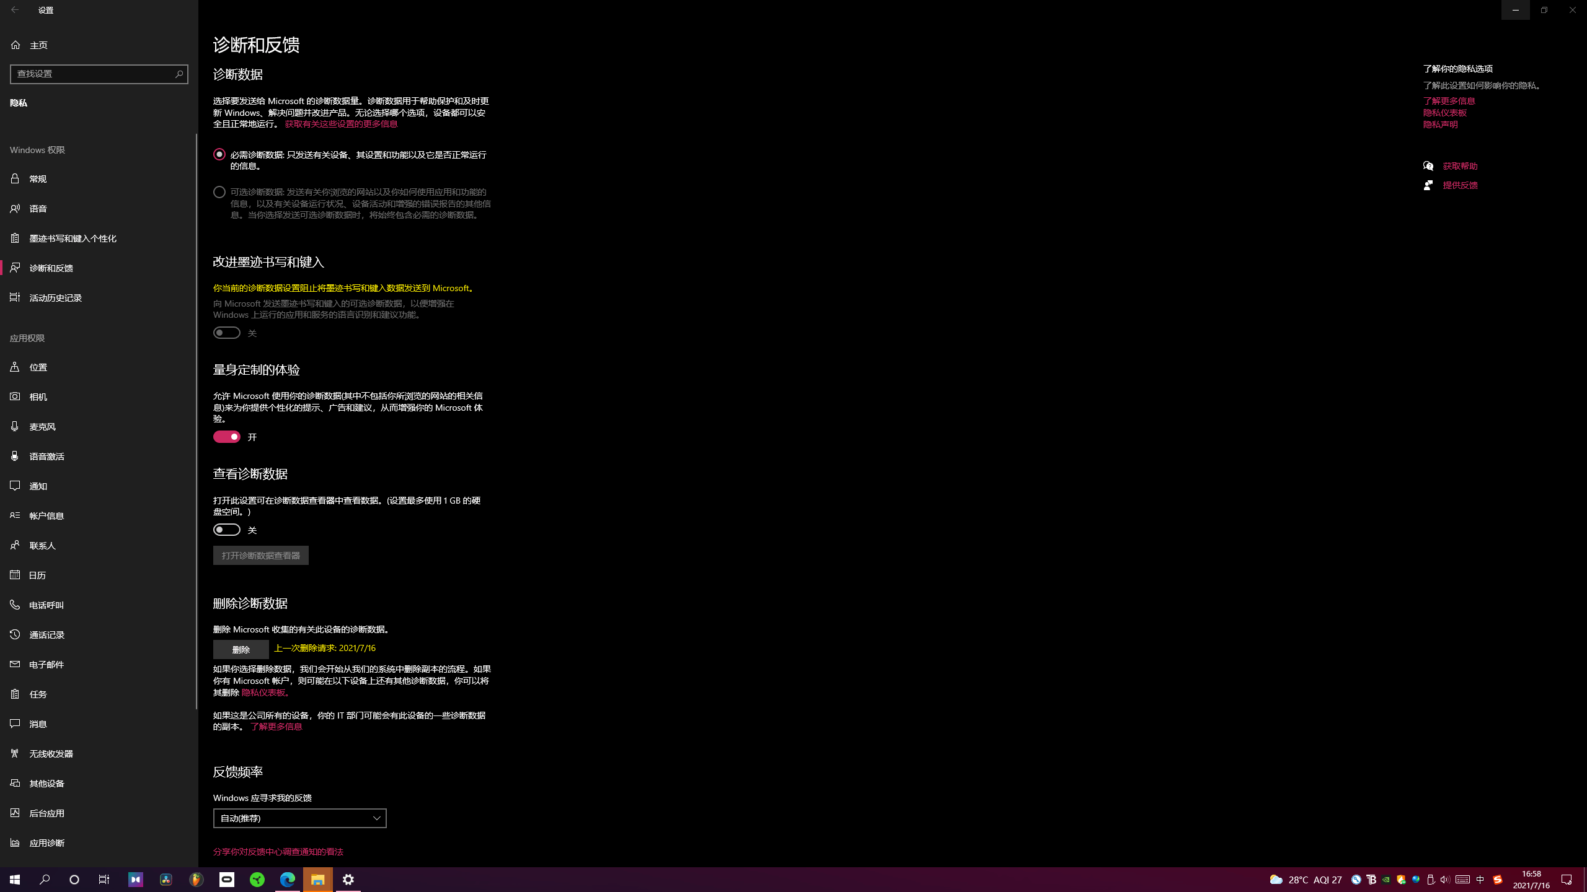Go to 语音 privacy section
This screenshot has width=1587, height=892.
click(x=38, y=208)
